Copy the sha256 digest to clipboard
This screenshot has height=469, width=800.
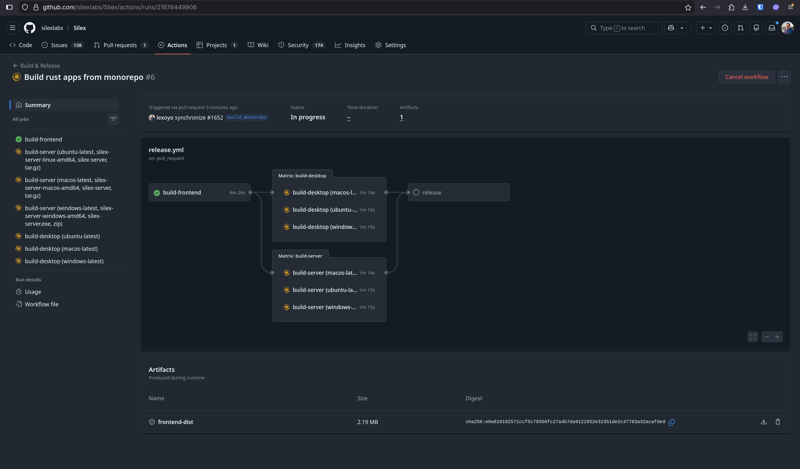(672, 422)
